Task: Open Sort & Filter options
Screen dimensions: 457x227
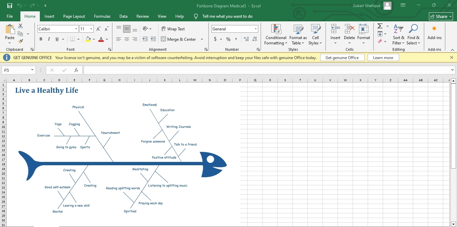Action: [398, 34]
